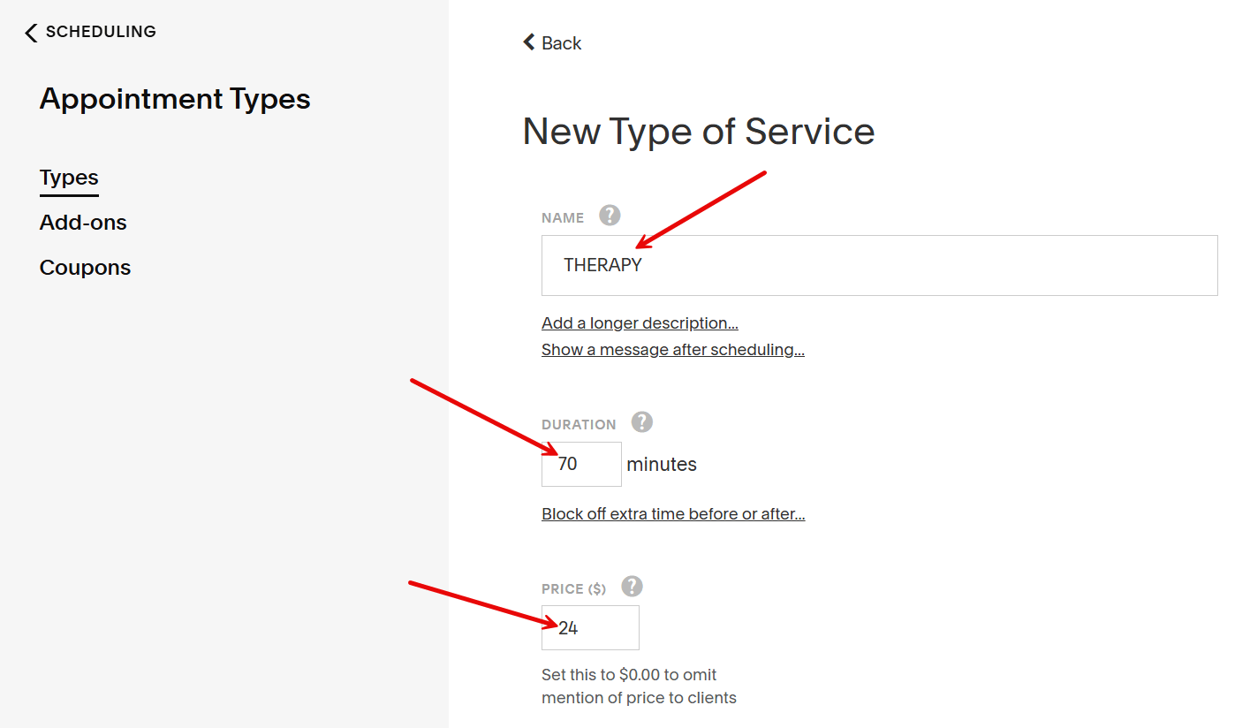
Task: Click the help icon next to NAME
Action: [x=610, y=216]
